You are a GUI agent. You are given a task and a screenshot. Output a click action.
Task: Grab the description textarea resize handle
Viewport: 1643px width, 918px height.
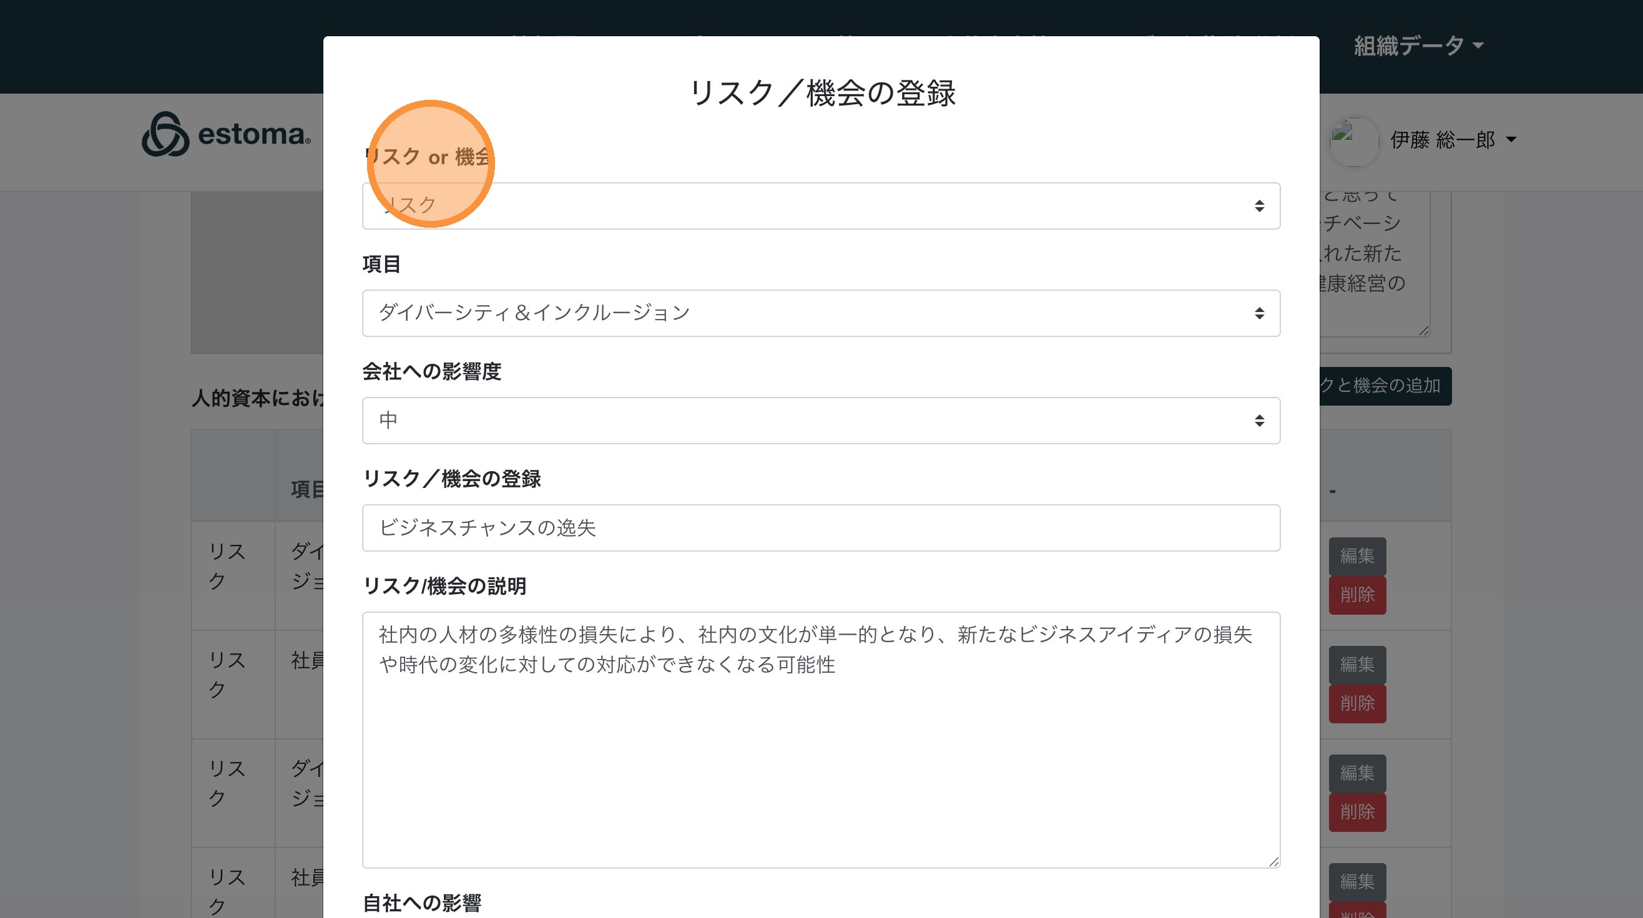(1273, 861)
